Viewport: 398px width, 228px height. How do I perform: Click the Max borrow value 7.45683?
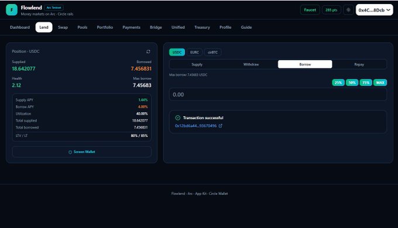click(x=142, y=85)
